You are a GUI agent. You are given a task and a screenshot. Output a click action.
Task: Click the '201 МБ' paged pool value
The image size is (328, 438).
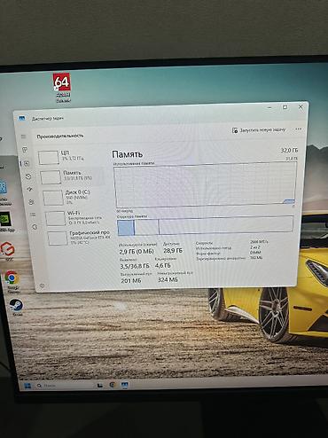[131, 280]
